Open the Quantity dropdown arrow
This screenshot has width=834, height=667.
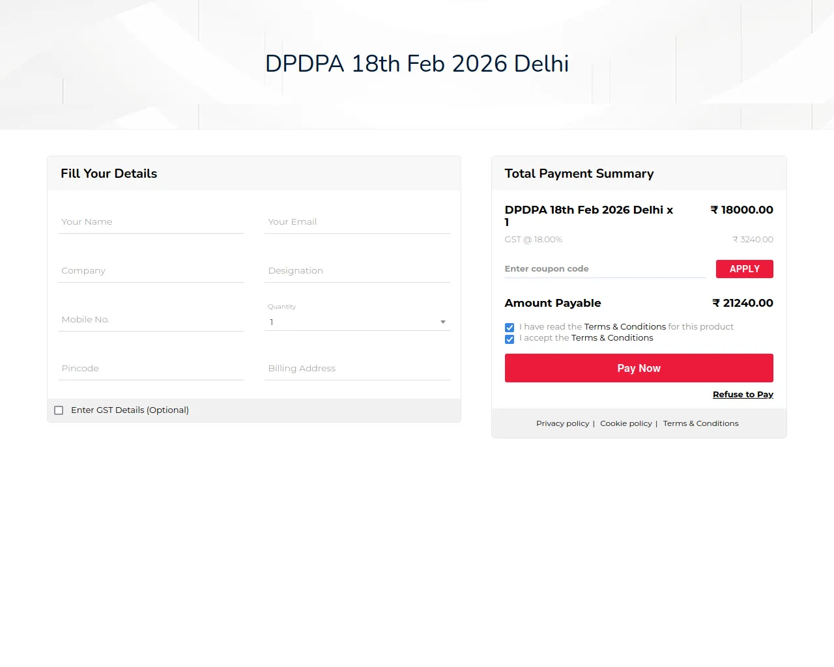click(442, 322)
